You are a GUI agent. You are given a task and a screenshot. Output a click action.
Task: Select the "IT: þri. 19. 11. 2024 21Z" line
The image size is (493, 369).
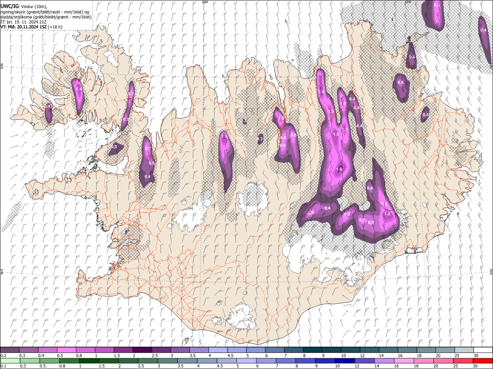pos(24,22)
